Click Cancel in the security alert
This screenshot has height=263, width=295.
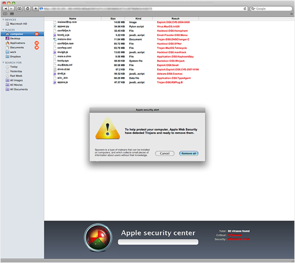pyautogui.click(x=165, y=154)
